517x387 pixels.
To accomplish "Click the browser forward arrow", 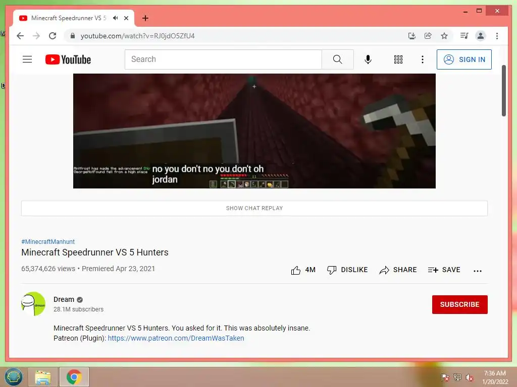I will [x=36, y=36].
